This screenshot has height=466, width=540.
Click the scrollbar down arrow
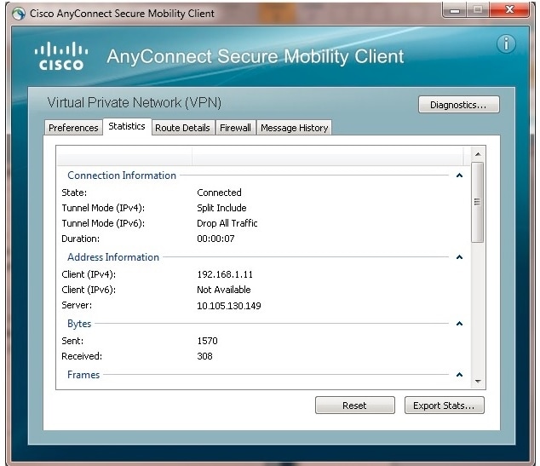(x=477, y=382)
